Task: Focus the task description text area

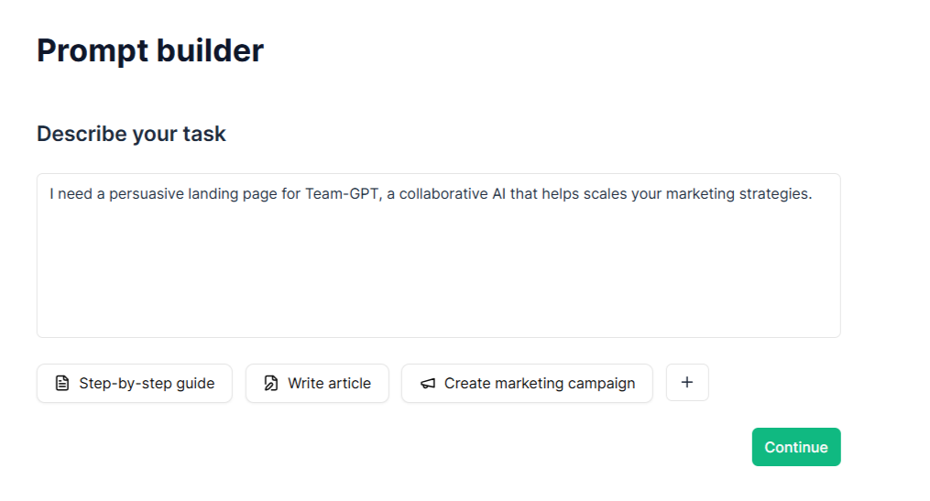Action: click(438, 256)
